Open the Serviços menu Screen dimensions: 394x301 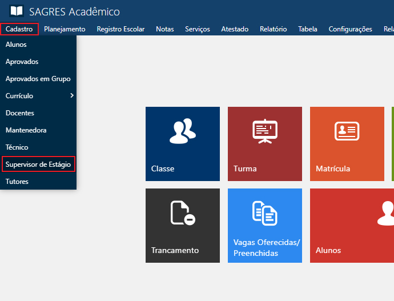198,29
